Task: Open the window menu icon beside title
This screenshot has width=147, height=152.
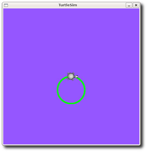Action: point(6,5)
